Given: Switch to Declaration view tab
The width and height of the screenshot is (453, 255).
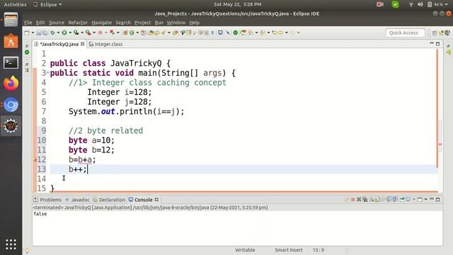Looking at the screenshot, I should [x=109, y=200].
